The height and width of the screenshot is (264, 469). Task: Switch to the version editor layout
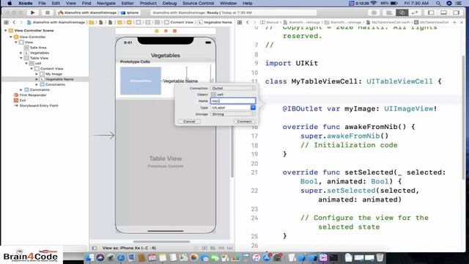click(415, 12)
